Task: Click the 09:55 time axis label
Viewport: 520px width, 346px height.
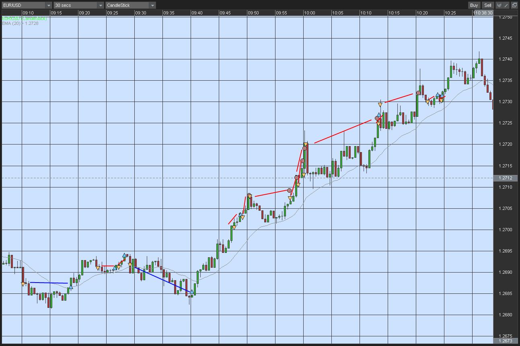Action: (282, 13)
